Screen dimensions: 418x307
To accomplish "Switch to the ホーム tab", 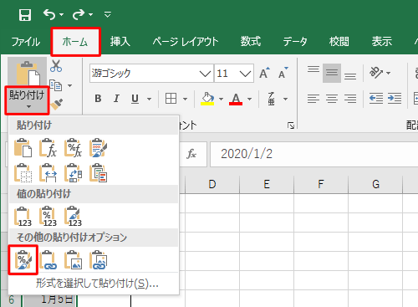I will coord(75,42).
